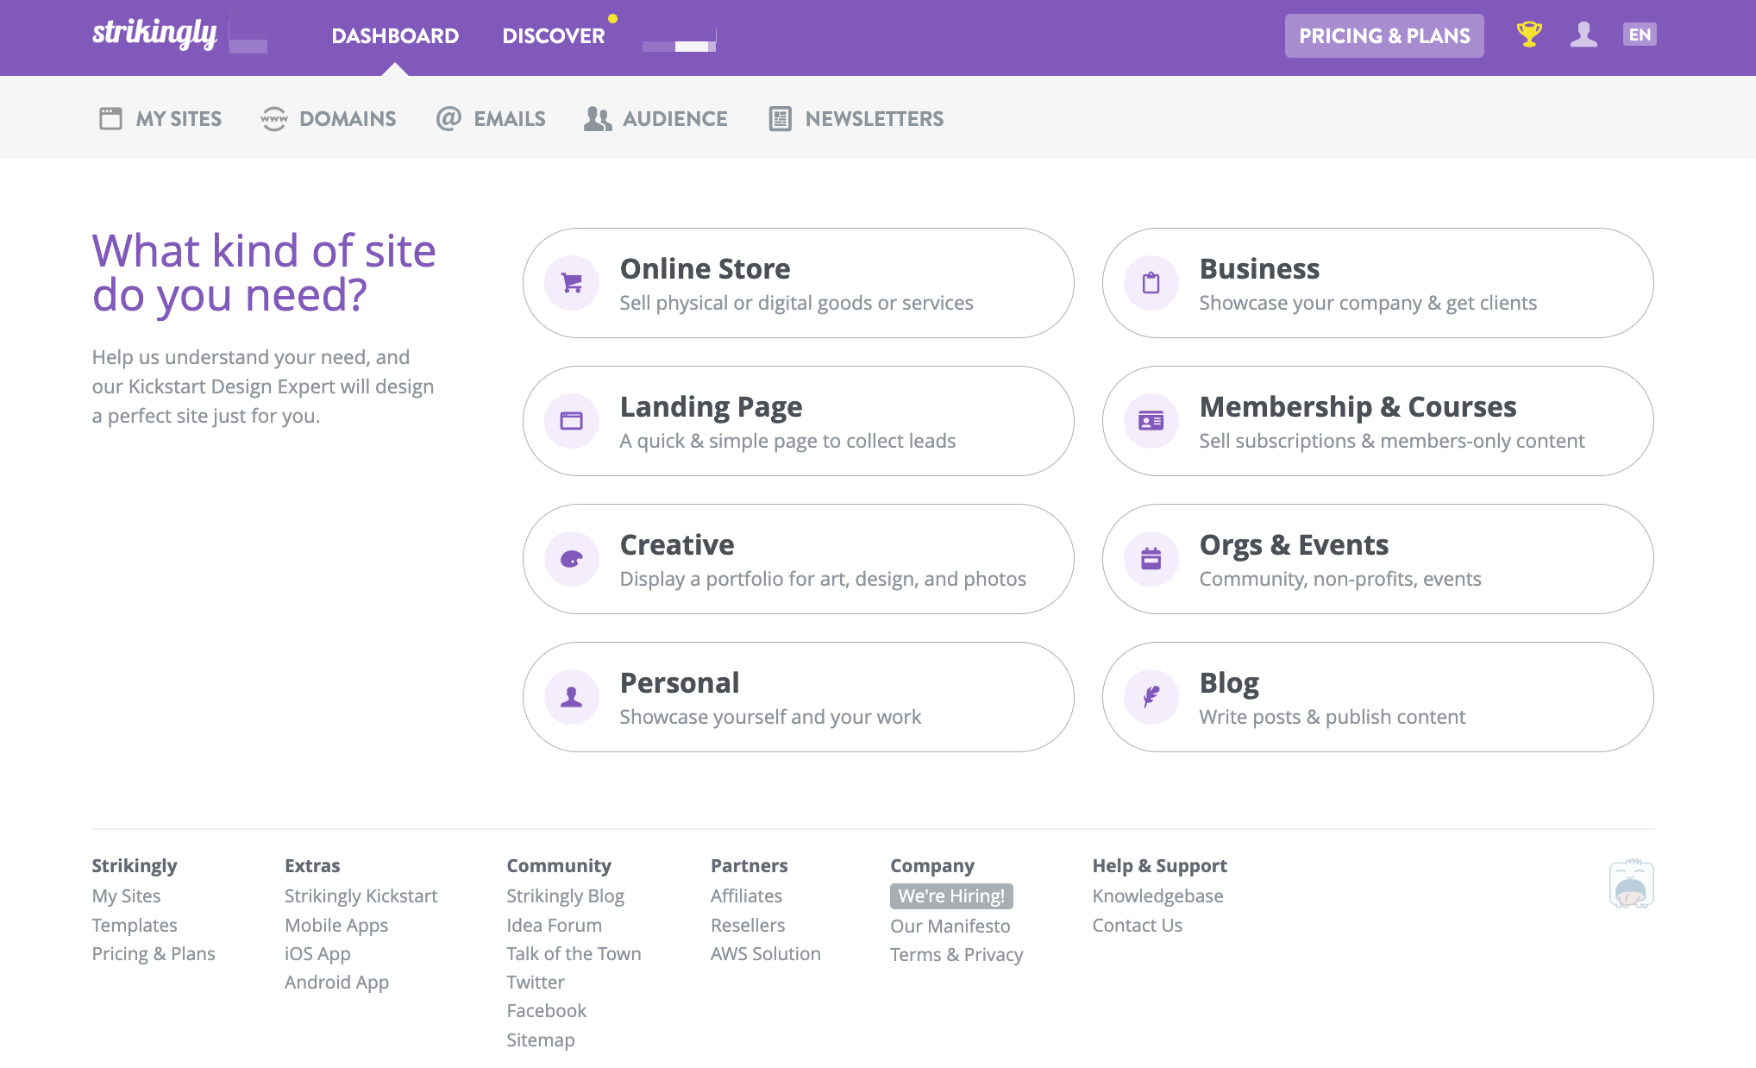Switch language using EN dropdown
The width and height of the screenshot is (1756, 1068).
(1640, 34)
